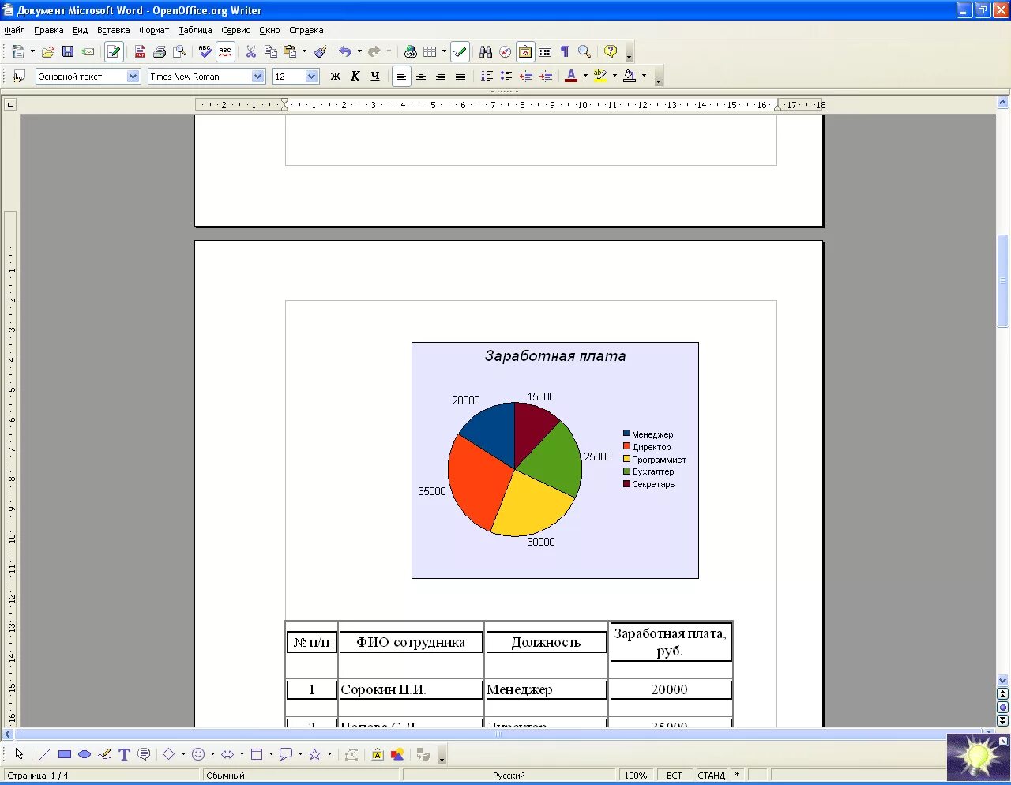The width and height of the screenshot is (1011, 785).
Task: Export directly as PDF icon
Action: tap(140, 52)
